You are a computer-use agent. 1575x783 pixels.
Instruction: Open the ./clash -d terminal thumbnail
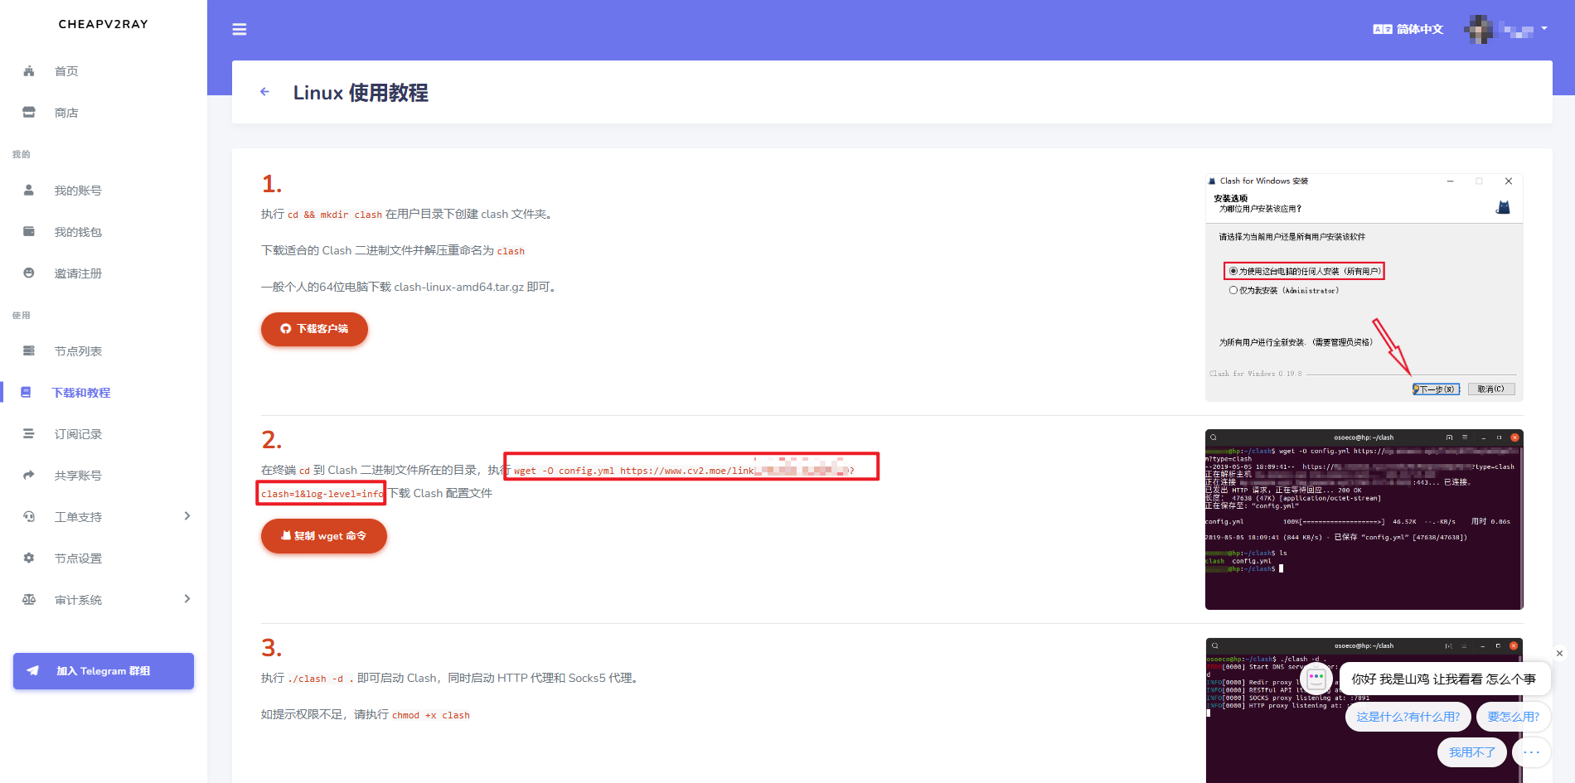(1364, 710)
